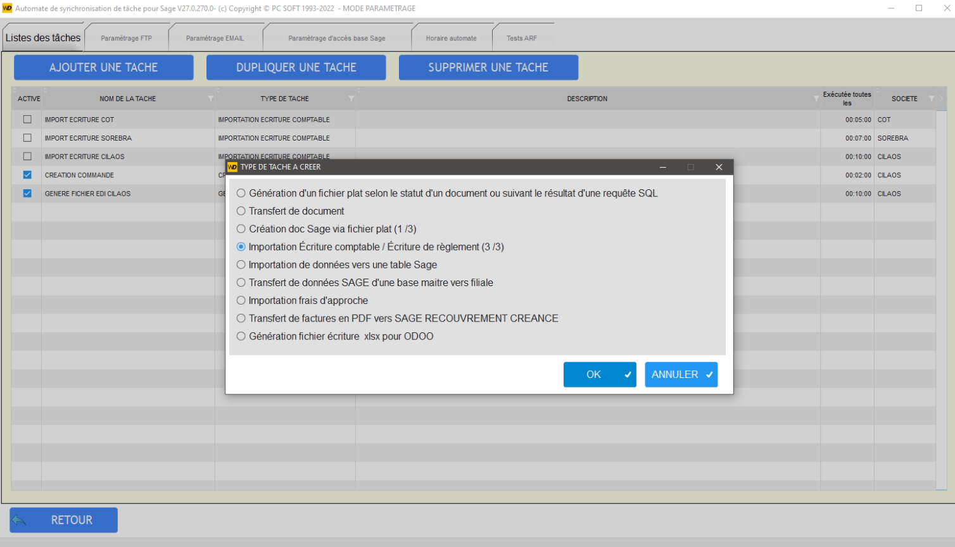Select Génération fichier écriture xlsx pour ODOO

[241, 337]
